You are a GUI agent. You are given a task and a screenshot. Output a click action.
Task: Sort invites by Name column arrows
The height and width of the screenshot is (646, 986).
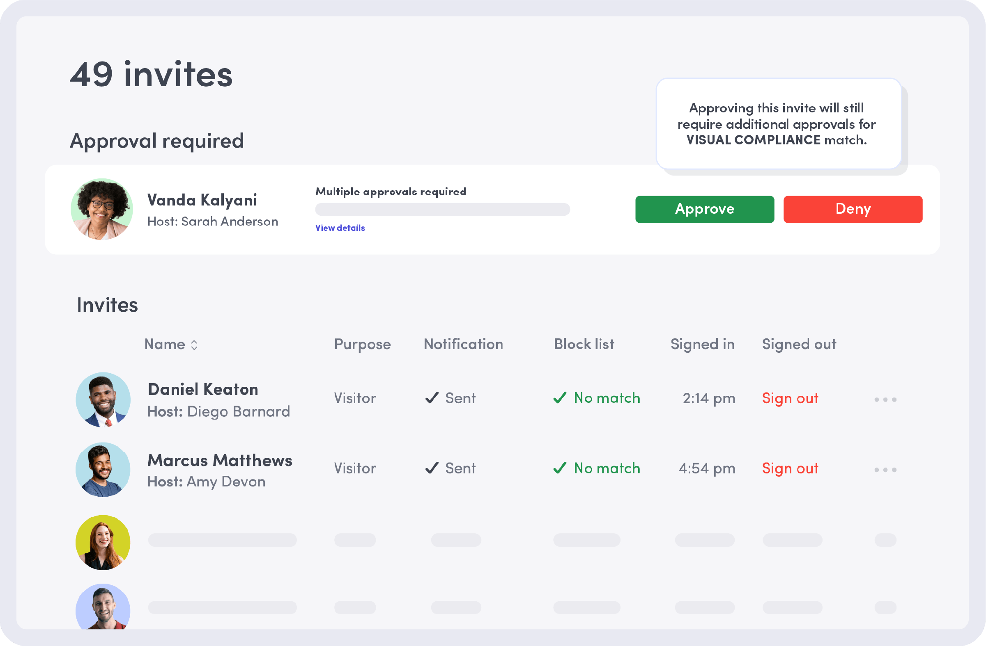tap(194, 345)
